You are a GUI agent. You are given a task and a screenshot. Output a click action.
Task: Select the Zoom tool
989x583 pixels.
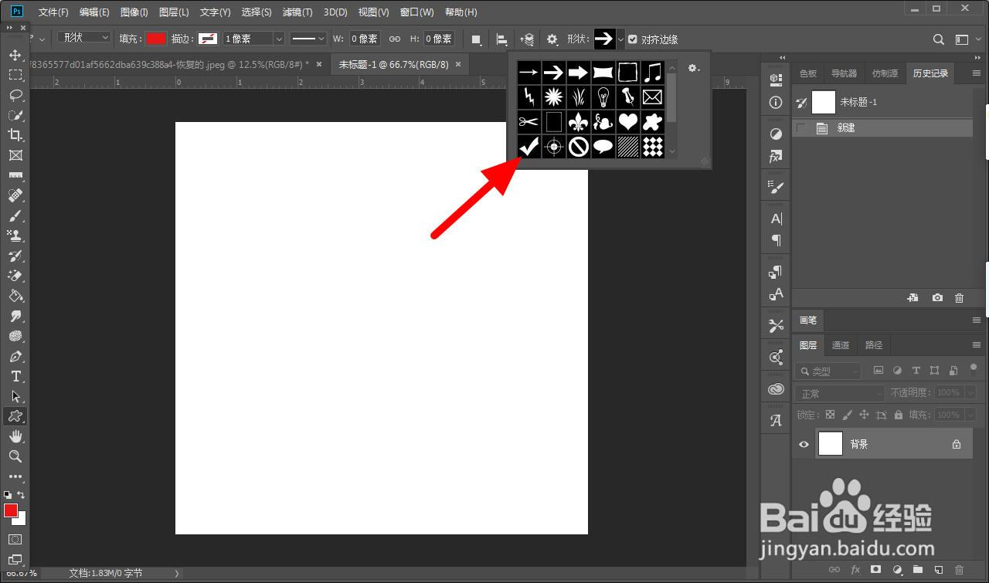click(x=15, y=456)
